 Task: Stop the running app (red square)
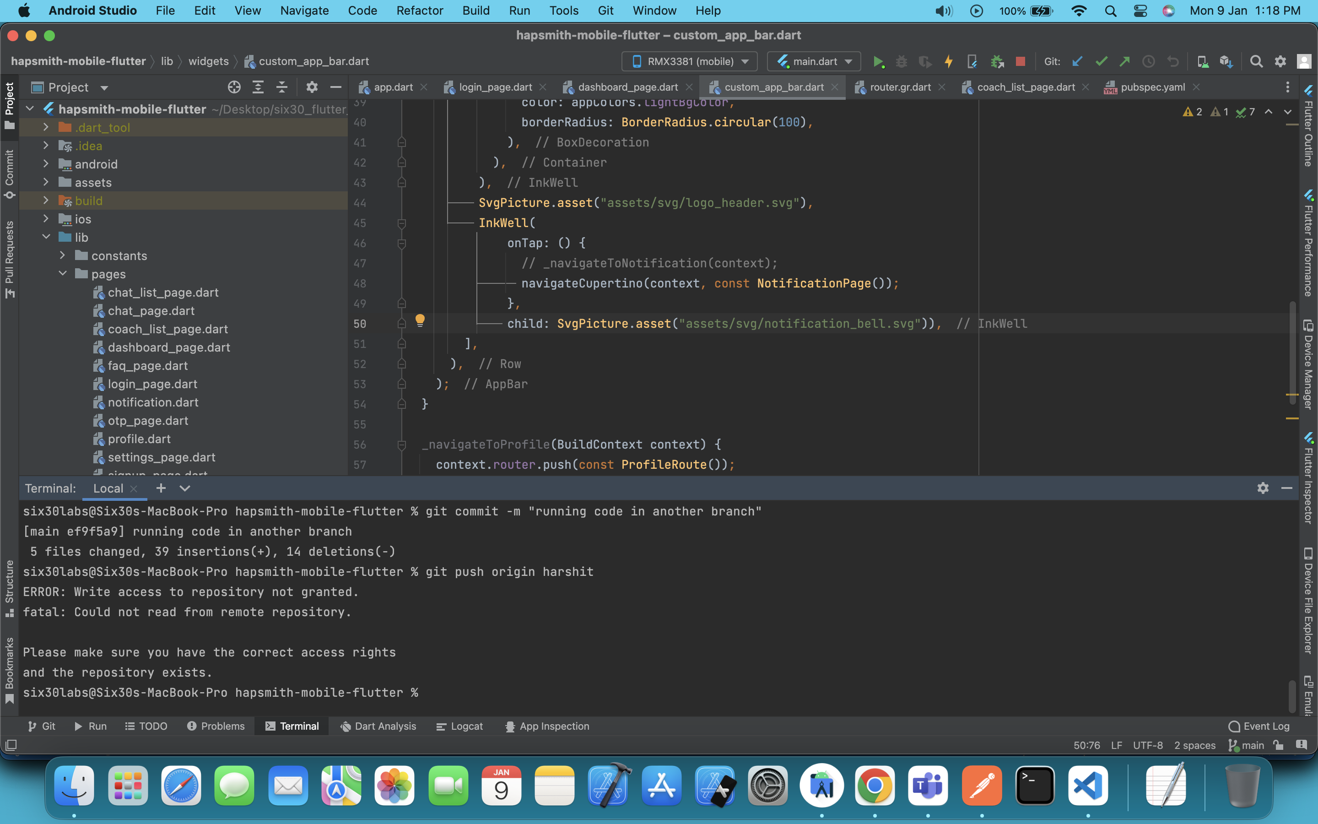pos(1020,62)
